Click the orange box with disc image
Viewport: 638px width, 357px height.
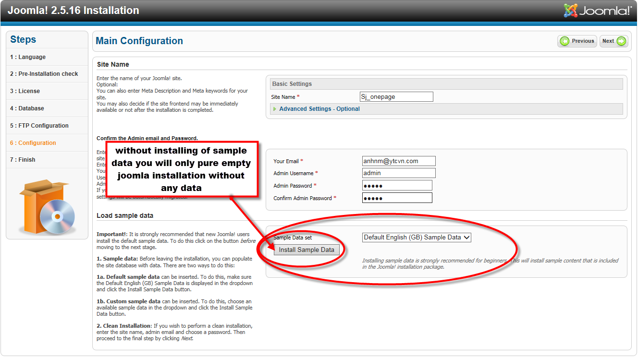point(47,207)
